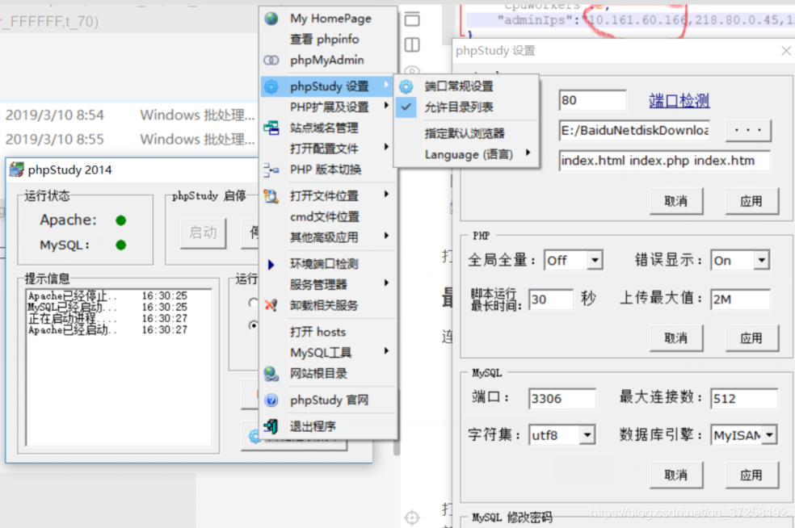
Task: Click the phpMyAdmin link-chain icon
Action: (x=271, y=61)
